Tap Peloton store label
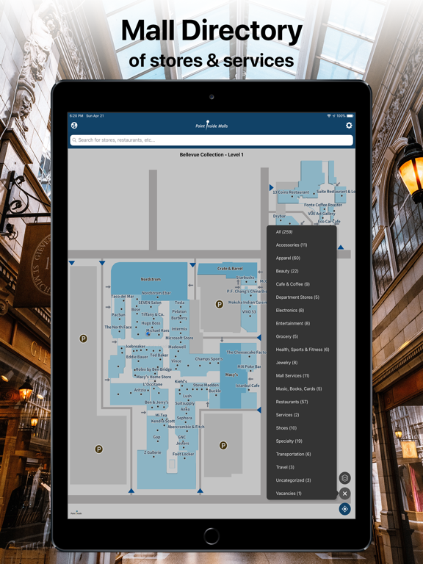423x564 pixels. (x=179, y=311)
